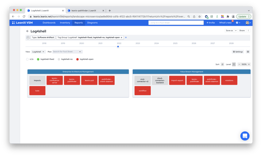
Task: Open the cloud-connector-backend tile
Action: (160, 80)
